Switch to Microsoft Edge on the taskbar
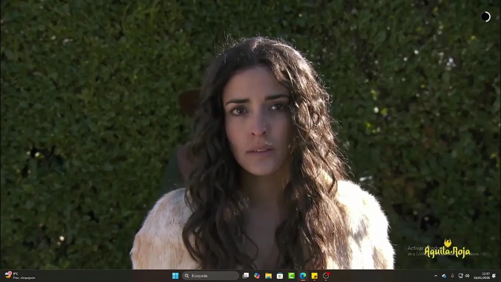This screenshot has height=282, width=501. point(303,276)
